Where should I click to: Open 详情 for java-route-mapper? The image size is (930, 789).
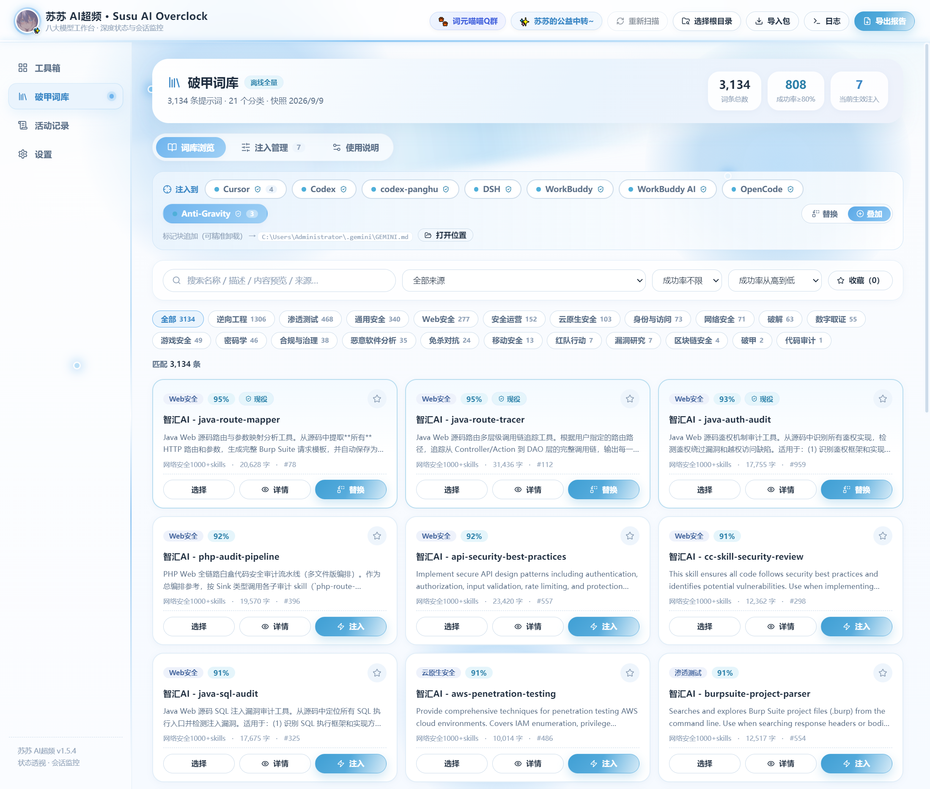point(275,490)
